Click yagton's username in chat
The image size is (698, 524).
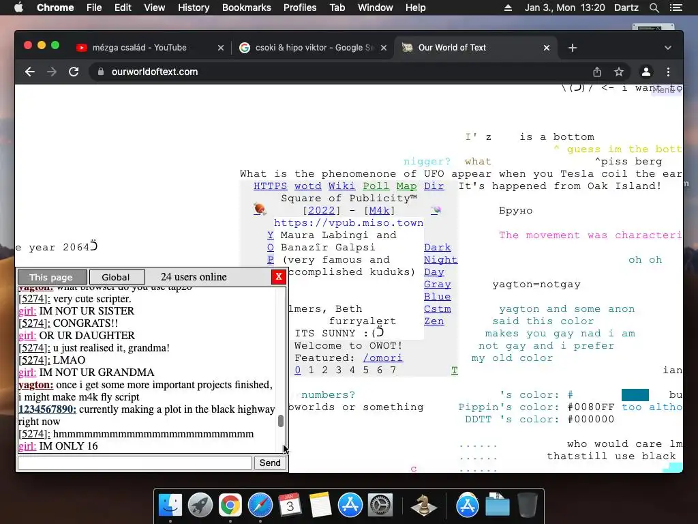(35, 385)
